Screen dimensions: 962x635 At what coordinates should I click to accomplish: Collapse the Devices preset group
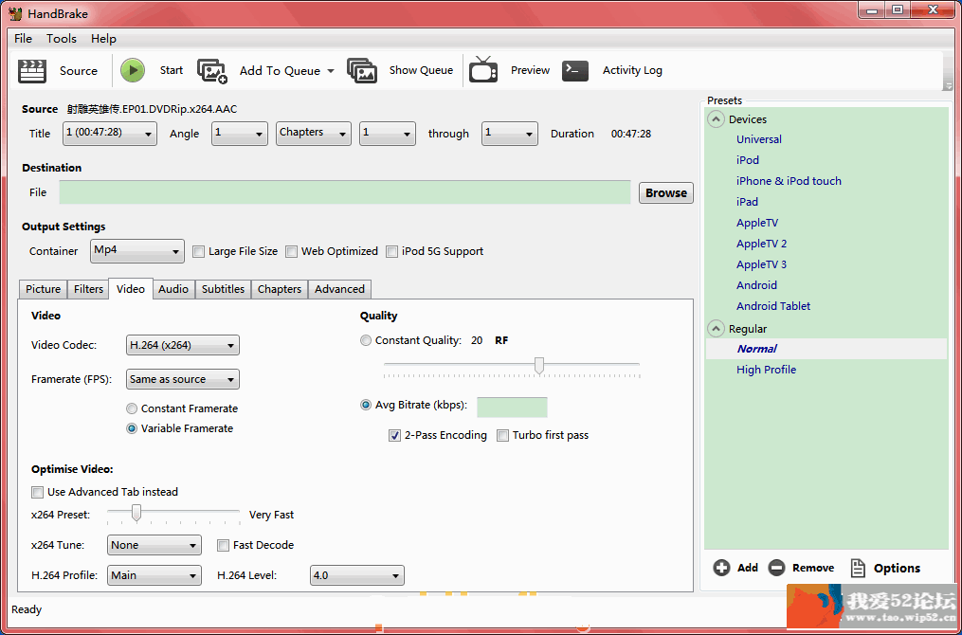716,119
